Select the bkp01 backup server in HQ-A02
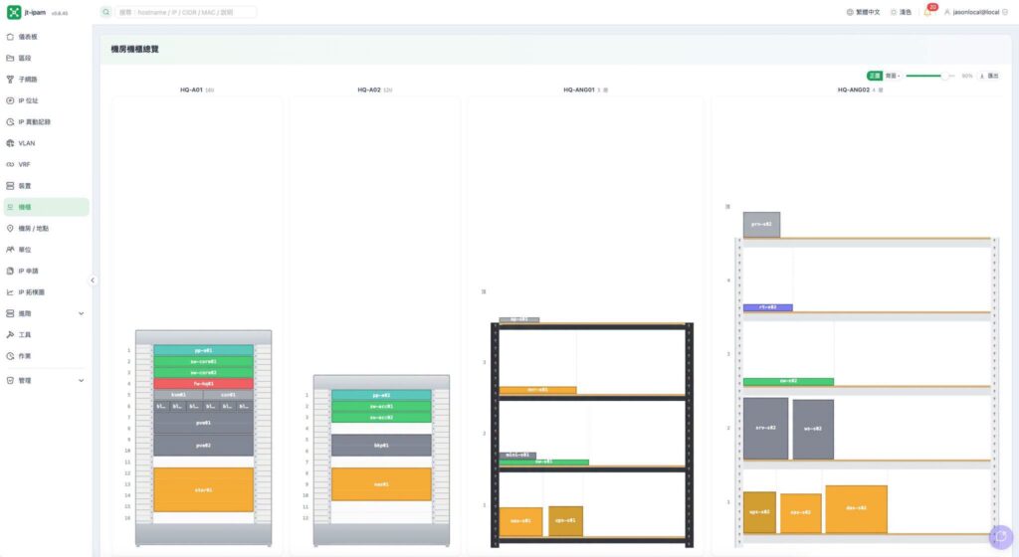The height and width of the screenshot is (557, 1019). coord(381,446)
